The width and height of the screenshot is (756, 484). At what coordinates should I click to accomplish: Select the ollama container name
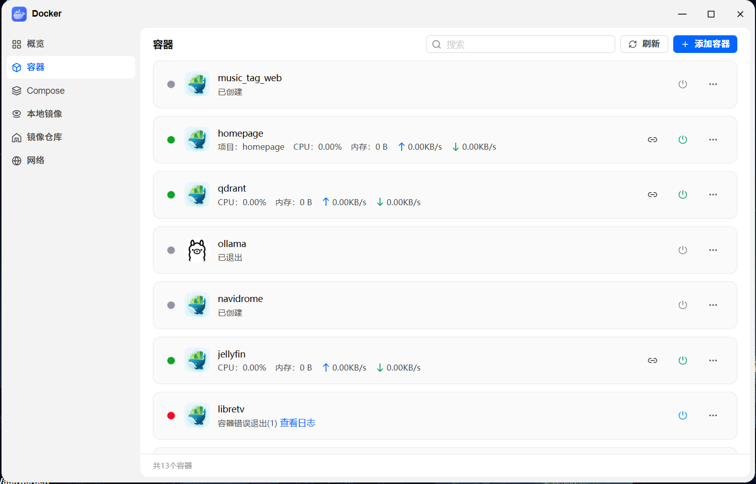[x=232, y=244]
